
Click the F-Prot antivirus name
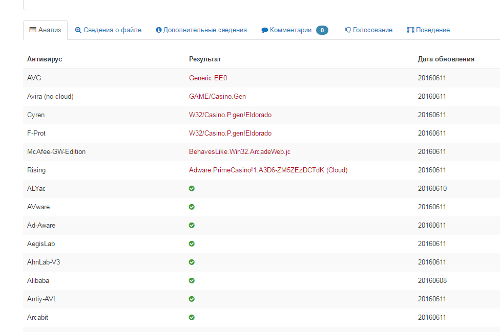pos(36,134)
